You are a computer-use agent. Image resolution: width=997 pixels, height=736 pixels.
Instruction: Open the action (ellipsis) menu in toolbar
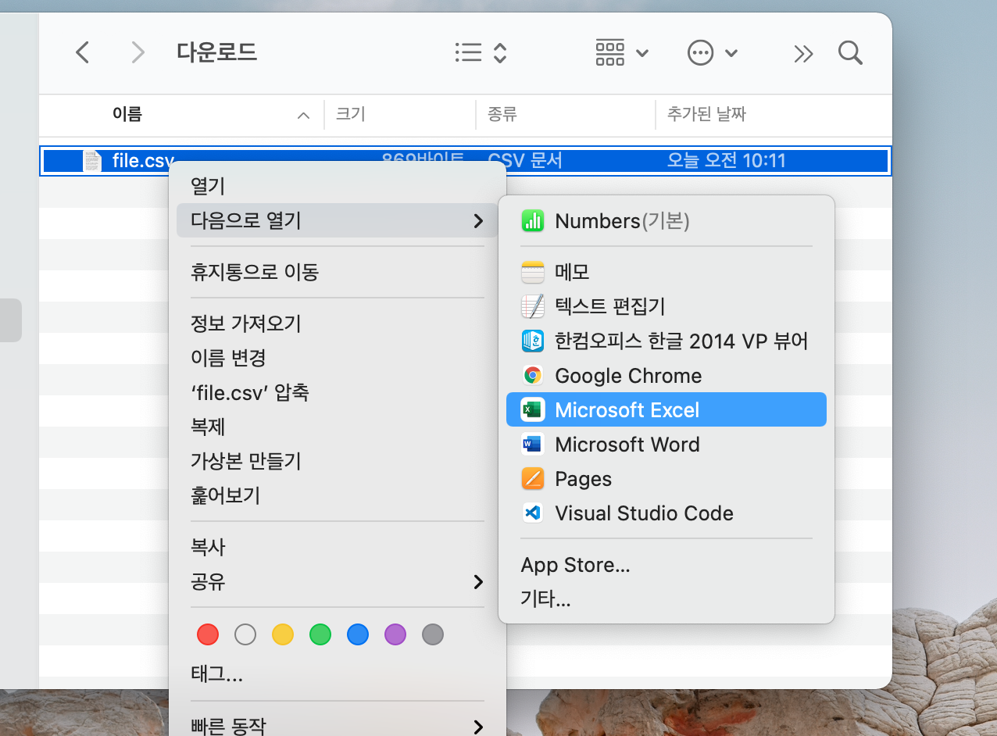point(712,52)
